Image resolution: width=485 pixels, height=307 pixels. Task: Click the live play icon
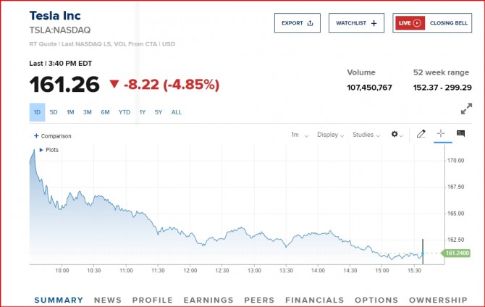[x=417, y=23]
